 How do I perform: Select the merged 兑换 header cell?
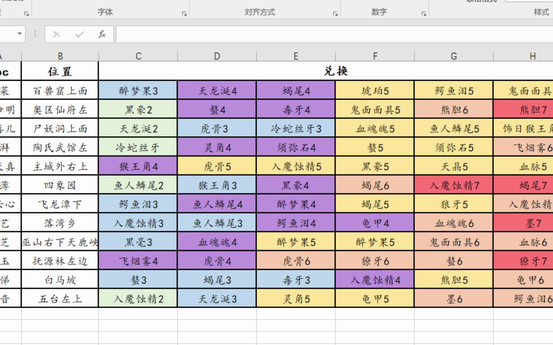click(x=326, y=71)
